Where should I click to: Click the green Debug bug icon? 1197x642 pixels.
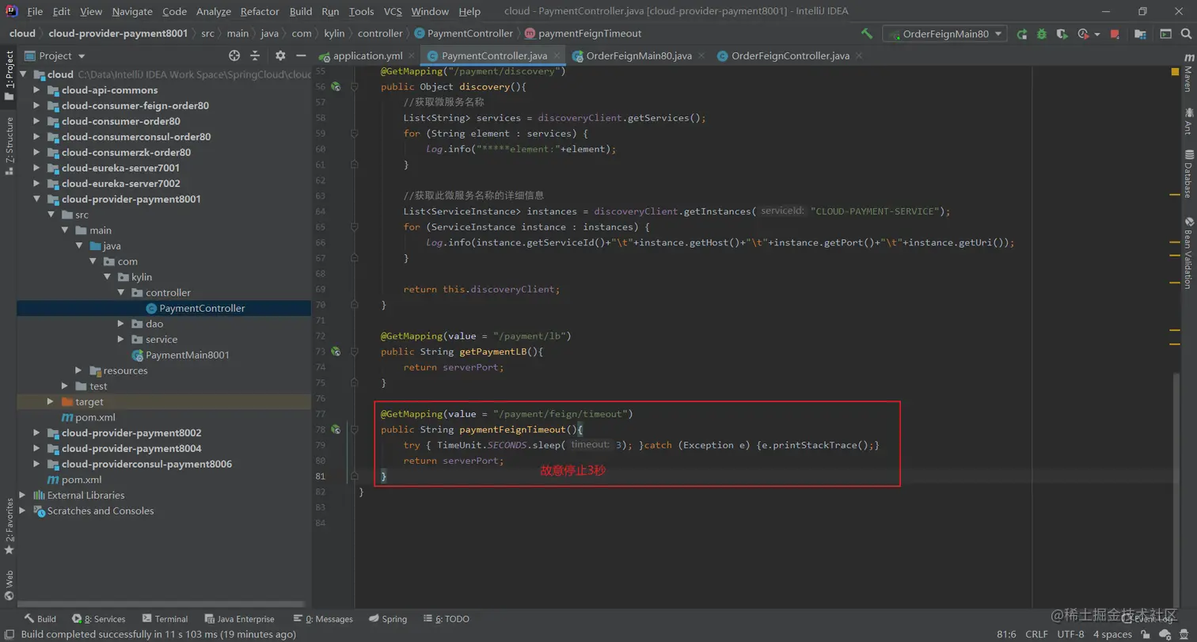1042,34
